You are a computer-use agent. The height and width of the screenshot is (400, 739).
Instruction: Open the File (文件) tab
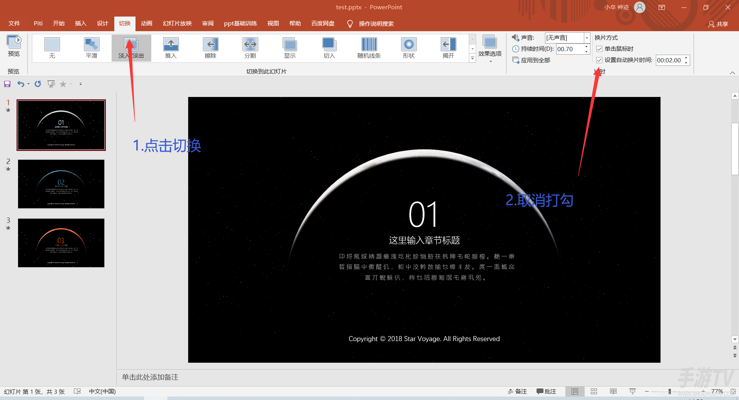14,23
